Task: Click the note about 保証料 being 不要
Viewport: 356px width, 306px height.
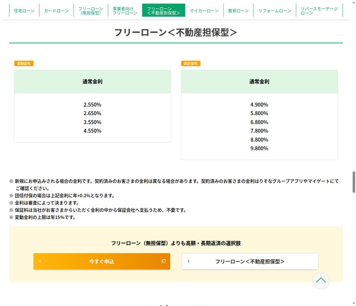Action: click(98, 210)
